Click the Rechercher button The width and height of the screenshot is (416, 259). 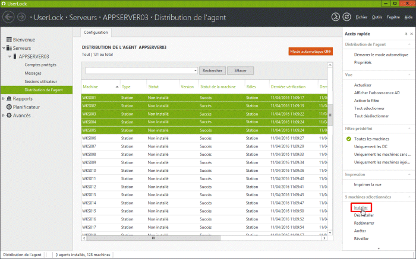coord(212,71)
